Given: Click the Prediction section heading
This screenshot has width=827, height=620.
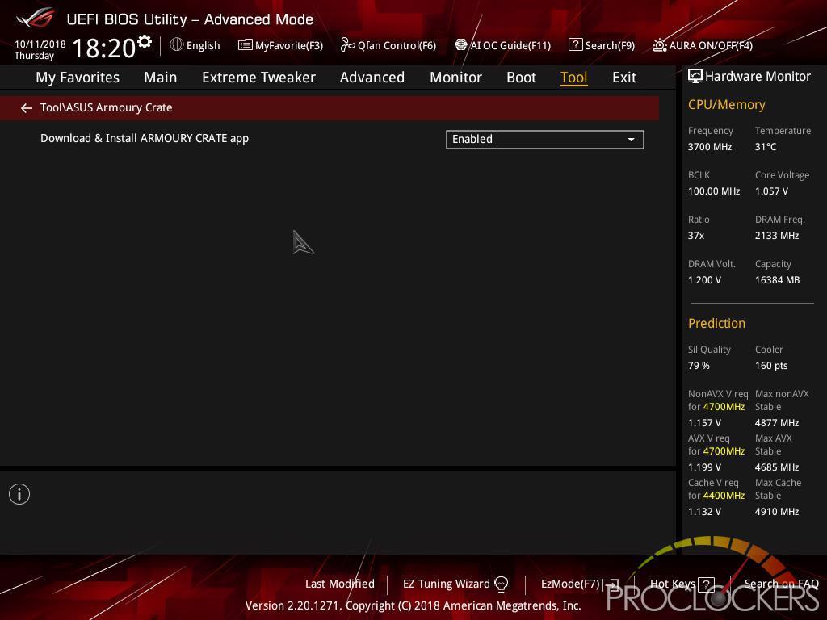Looking at the screenshot, I should click(x=716, y=323).
